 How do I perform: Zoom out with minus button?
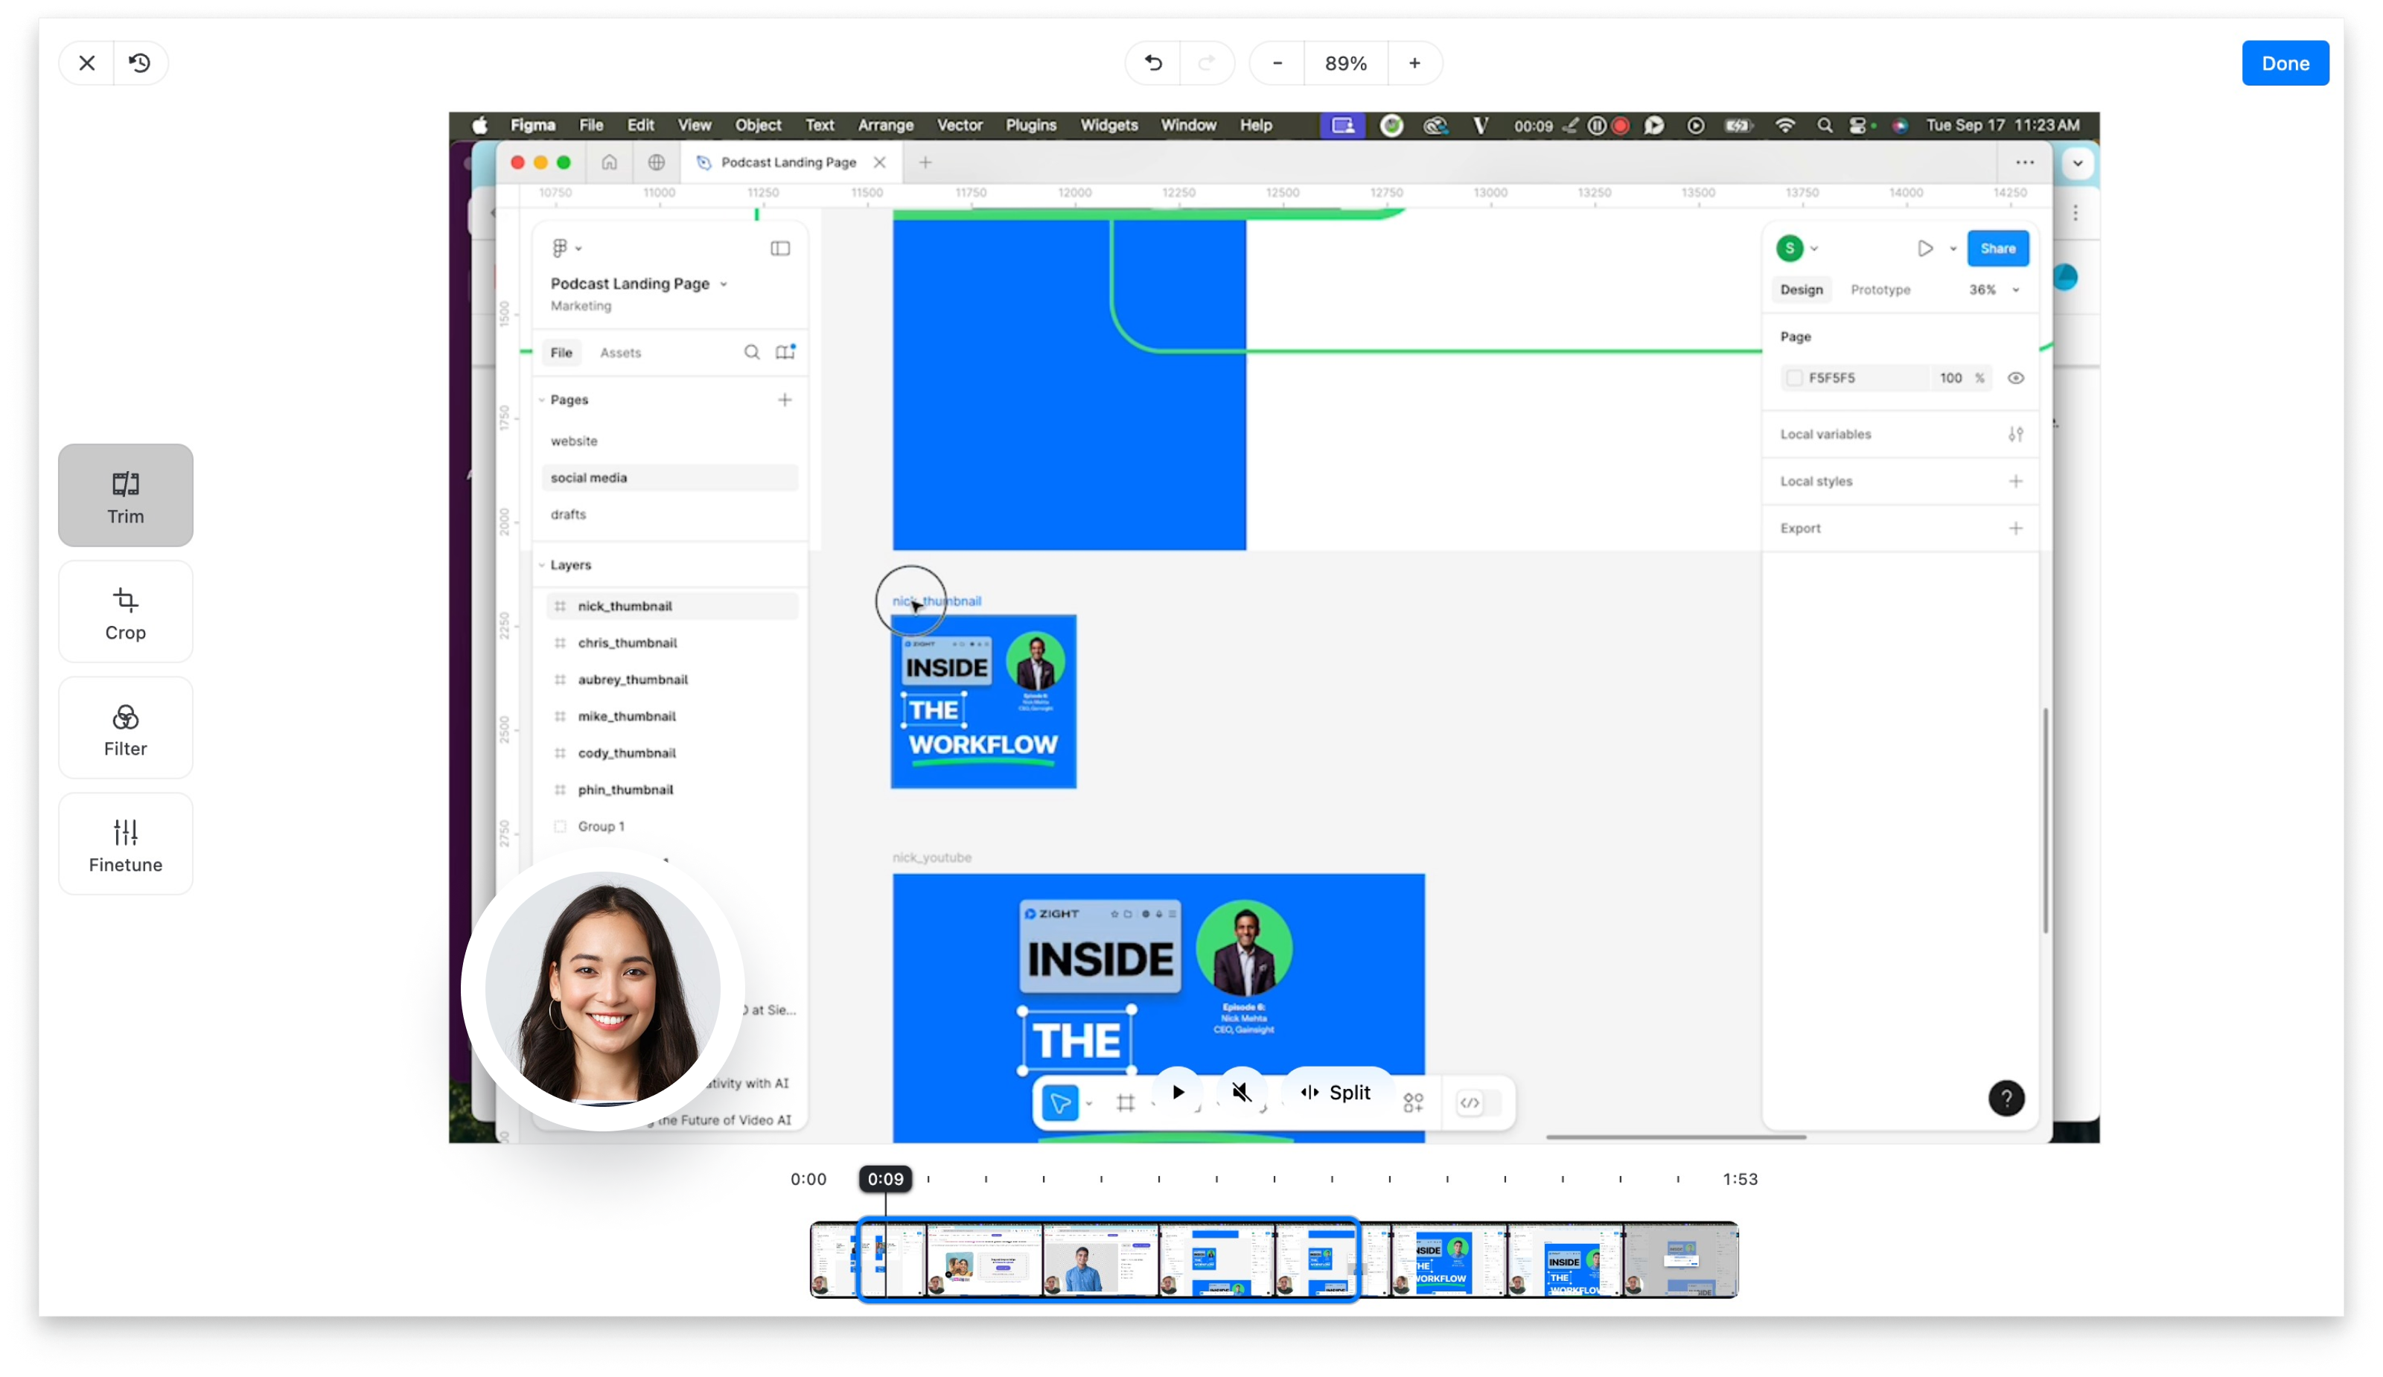coord(1277,63)
